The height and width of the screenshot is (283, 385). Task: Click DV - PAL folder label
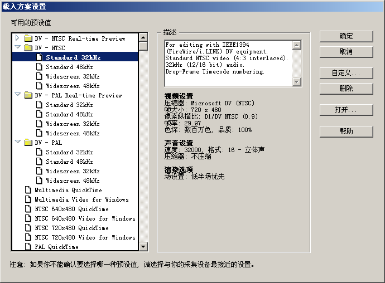[x=49, y=143]
